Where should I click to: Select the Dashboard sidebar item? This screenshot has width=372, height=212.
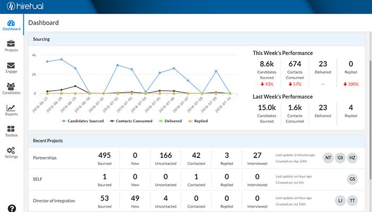tap(11, 25)
